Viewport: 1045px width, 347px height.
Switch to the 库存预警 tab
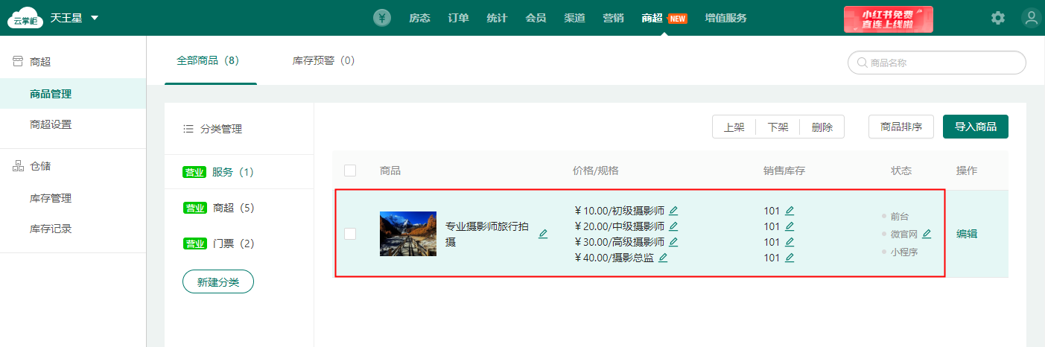point(323,60)
